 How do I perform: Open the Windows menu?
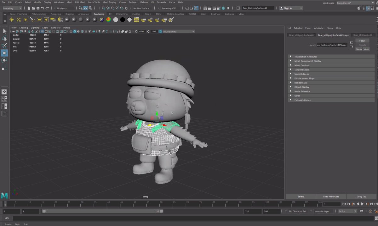point(59,2)
